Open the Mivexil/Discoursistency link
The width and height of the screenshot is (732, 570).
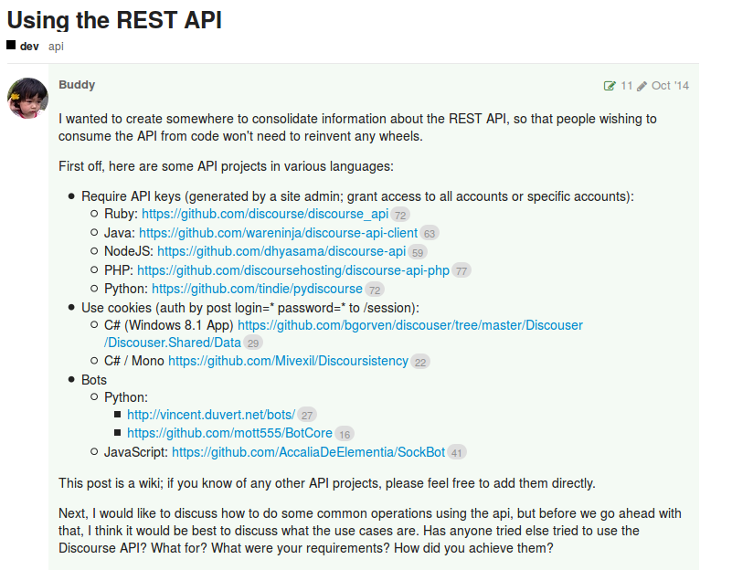click(288, 361)
